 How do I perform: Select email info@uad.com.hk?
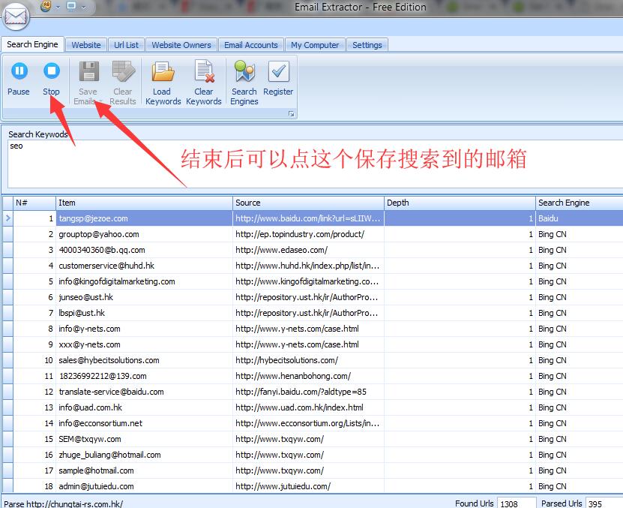(90, 407)
